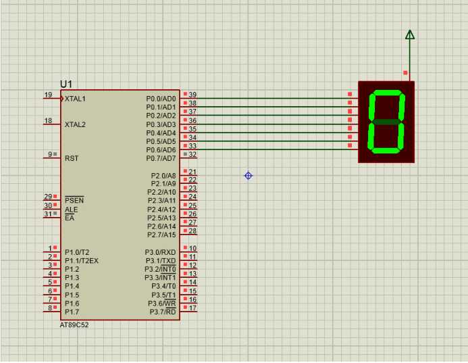The width and height of the screenshot is (468, 363).
Task: Click the P1.6 pin label
Action: click(72, 304)
